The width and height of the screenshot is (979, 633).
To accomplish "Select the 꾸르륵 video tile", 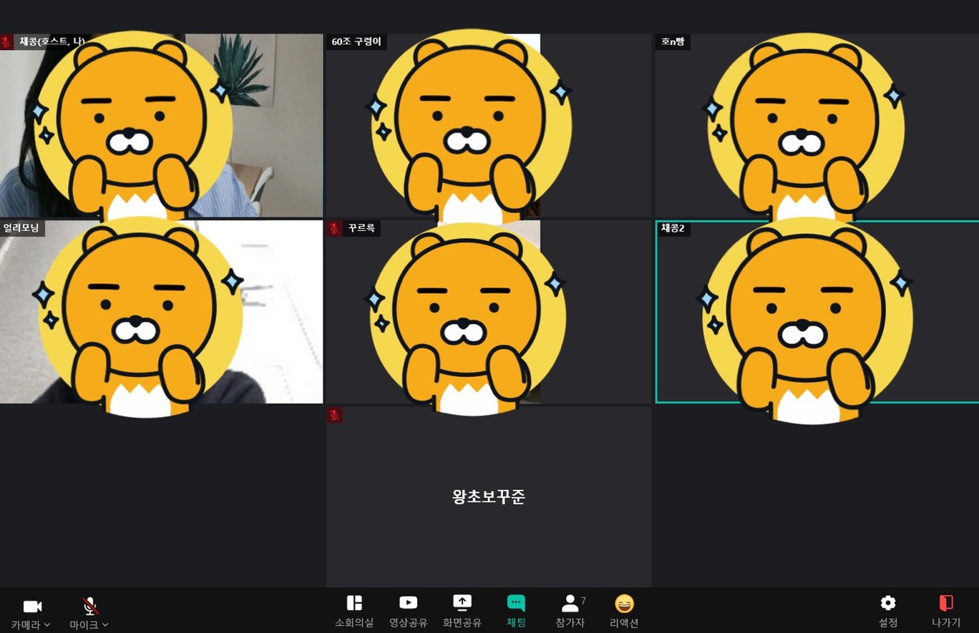I will click(x=489, y=312).
